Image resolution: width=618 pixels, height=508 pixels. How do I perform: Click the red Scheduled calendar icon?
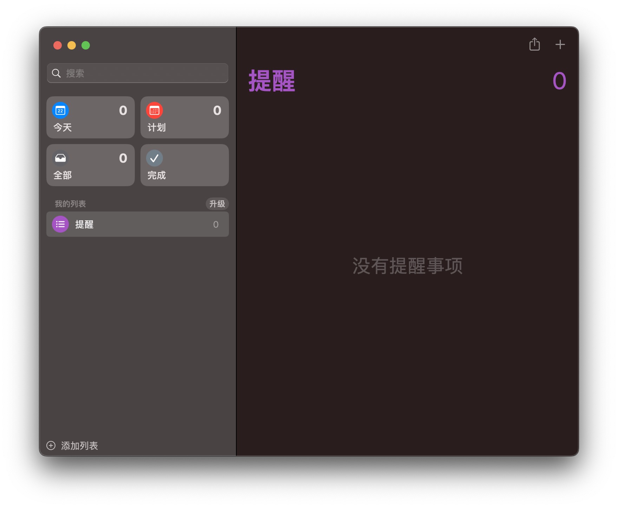click(x=154, y=111)
